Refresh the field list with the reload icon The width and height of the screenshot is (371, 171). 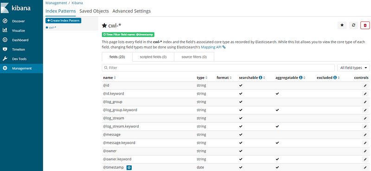[x=353, y=25]
